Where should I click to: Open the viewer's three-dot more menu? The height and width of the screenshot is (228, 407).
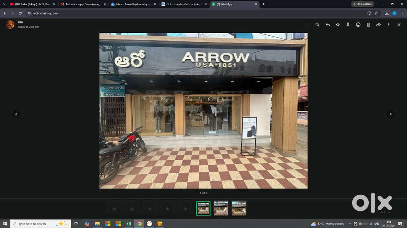389,25
